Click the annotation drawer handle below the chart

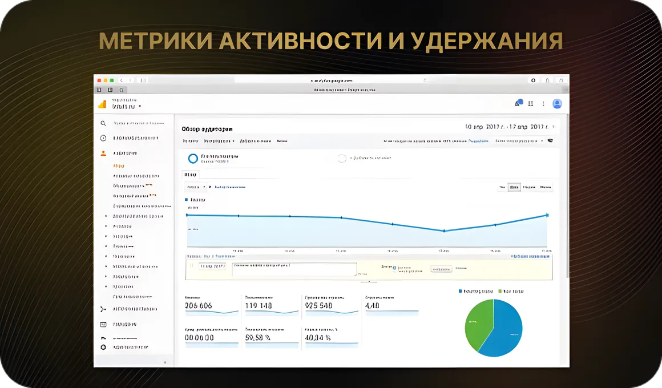point(369,281)
